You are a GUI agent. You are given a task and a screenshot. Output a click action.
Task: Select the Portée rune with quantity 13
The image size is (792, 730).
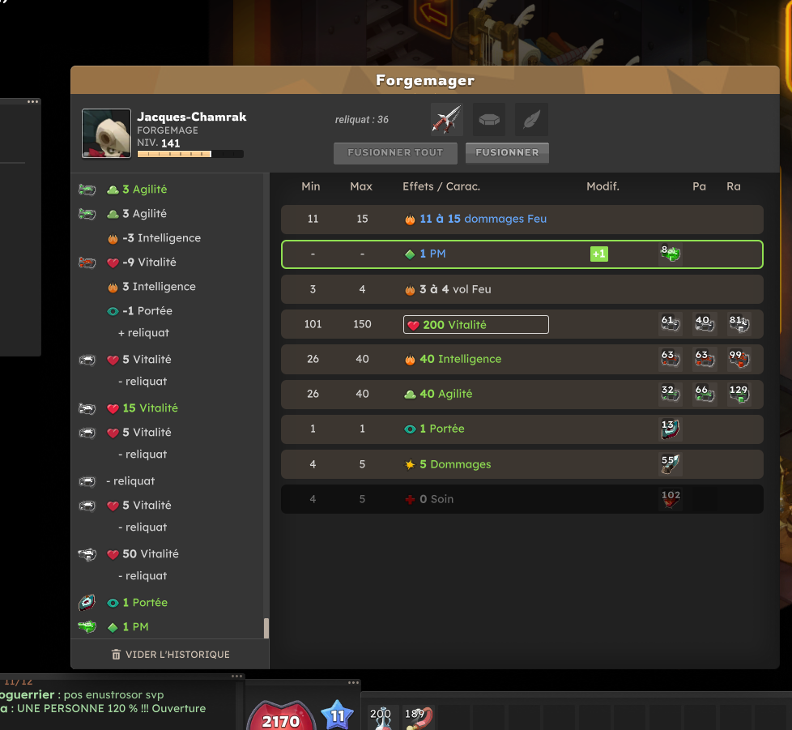(671, 429)
